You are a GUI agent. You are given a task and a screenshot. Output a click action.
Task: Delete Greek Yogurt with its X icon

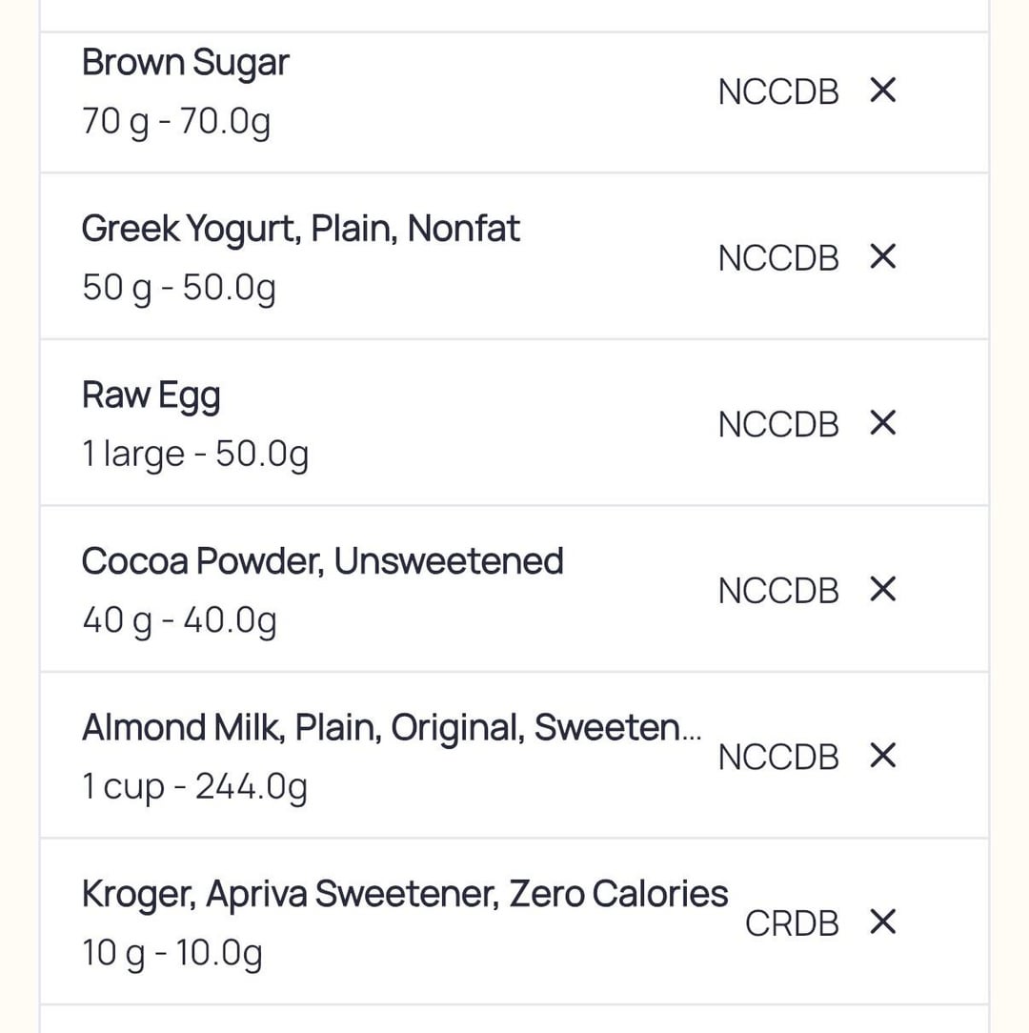point(883,256)
